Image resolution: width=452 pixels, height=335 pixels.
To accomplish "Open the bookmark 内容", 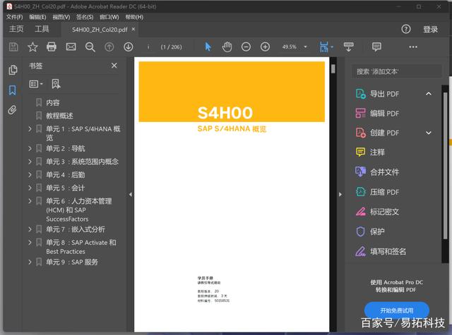I will [x=53, y=103].
